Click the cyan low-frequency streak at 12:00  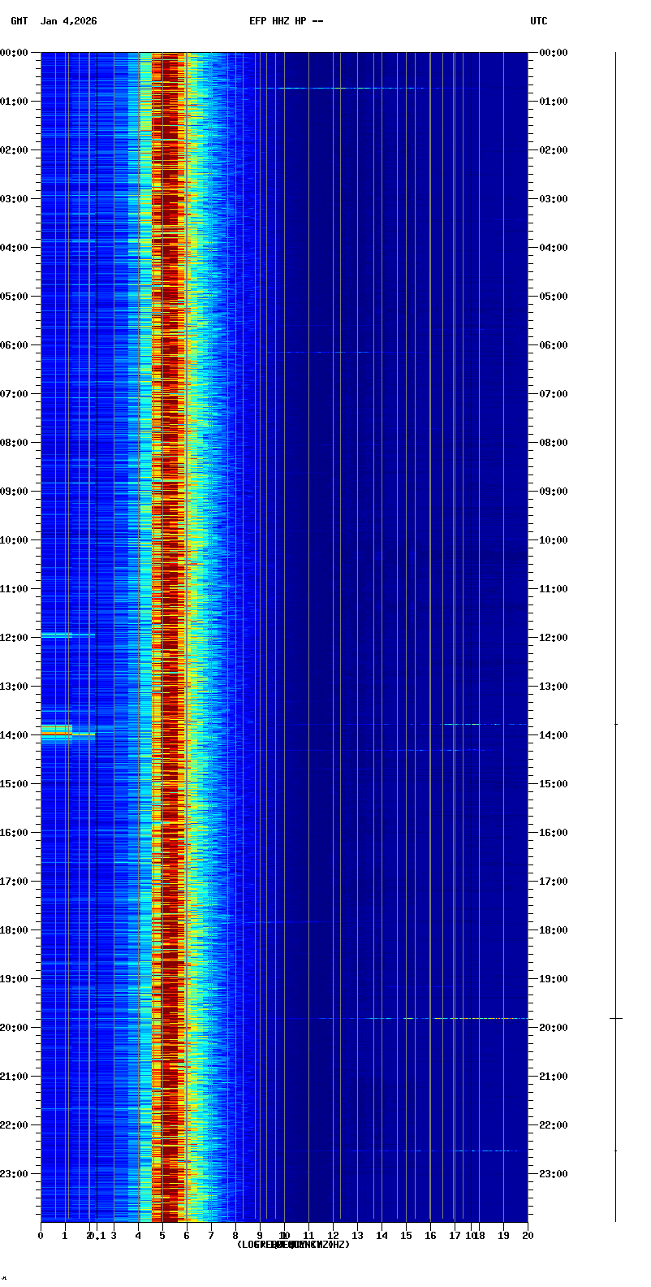click(58, 635)
